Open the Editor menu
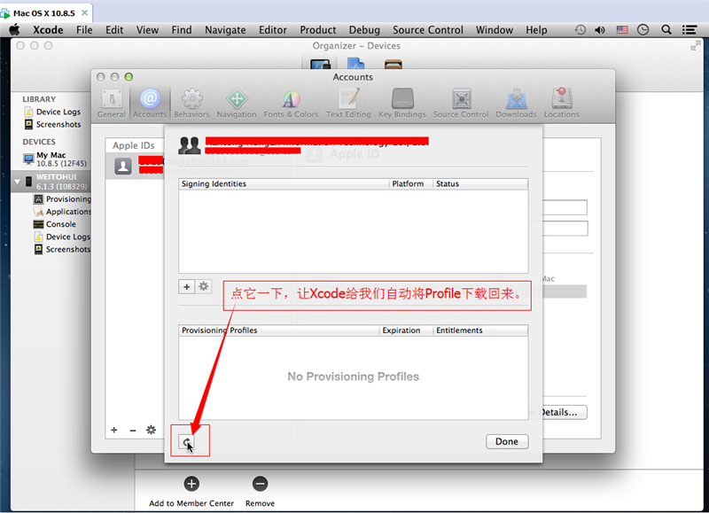709x513 pixels. (x=273, y=30)
